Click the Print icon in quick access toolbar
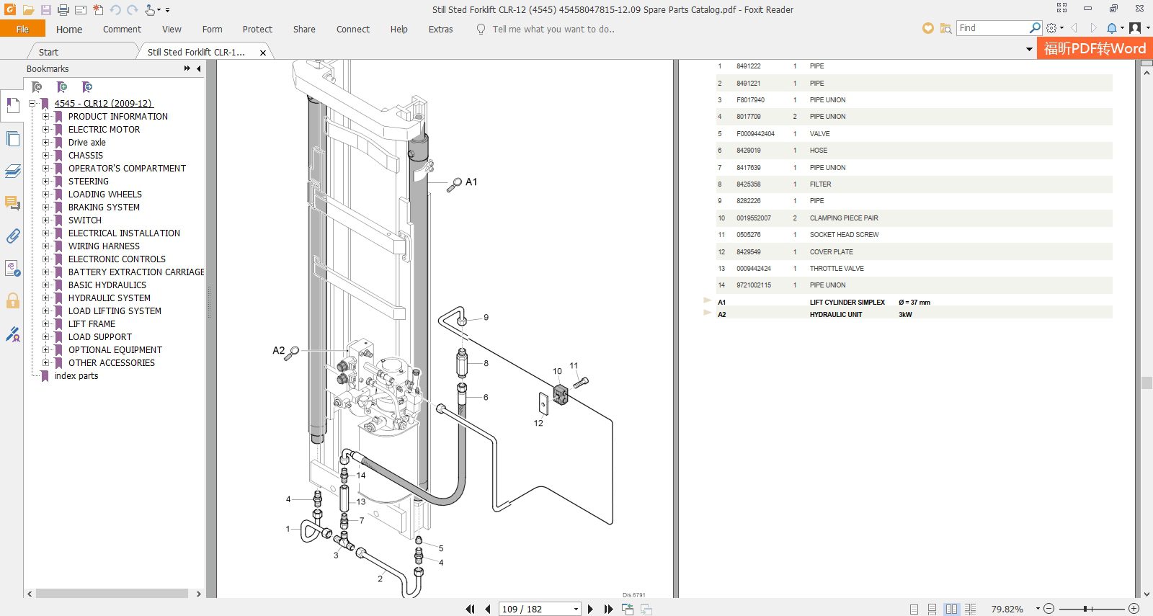Image resolution: width=1153 pixels, height=616 pixels. [x=63, y=10]
